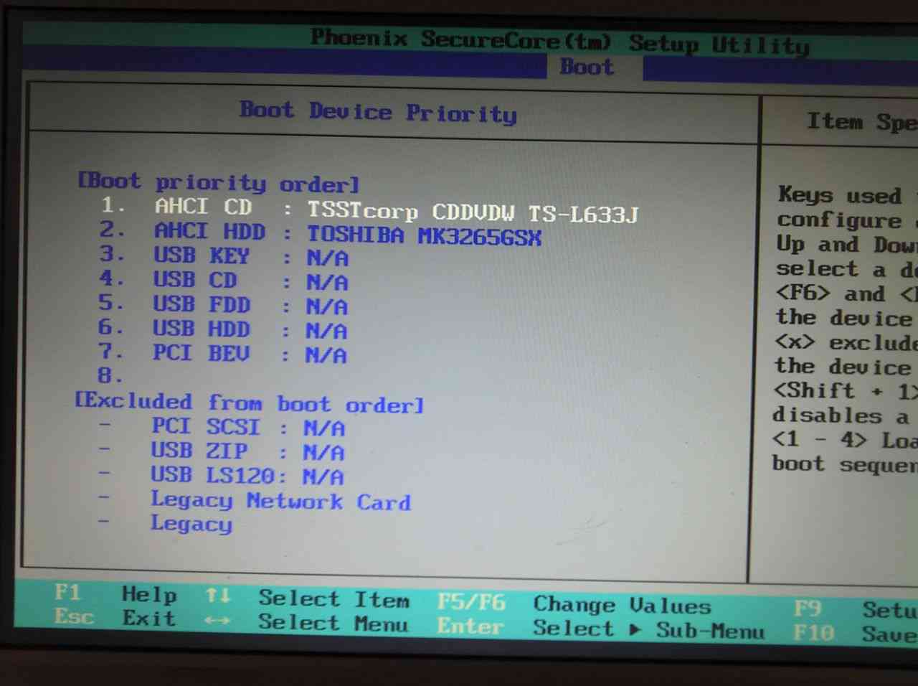Select the Boot menu tab
The width and height of the screenshot is (918, 686).
click(587, 67)
